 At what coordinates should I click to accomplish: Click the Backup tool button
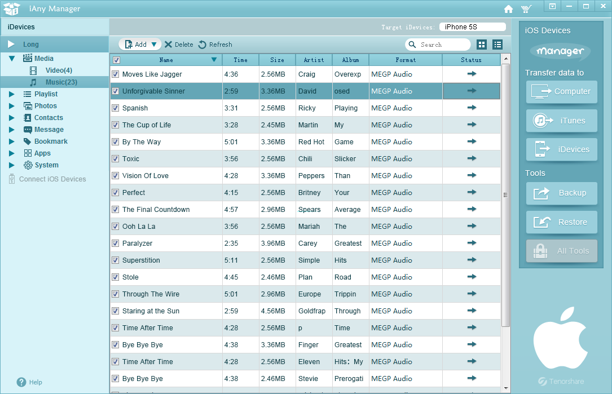point(561,193)
